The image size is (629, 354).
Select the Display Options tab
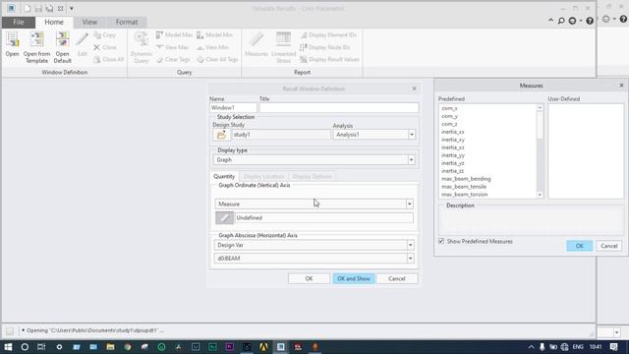tap(313, 177)
